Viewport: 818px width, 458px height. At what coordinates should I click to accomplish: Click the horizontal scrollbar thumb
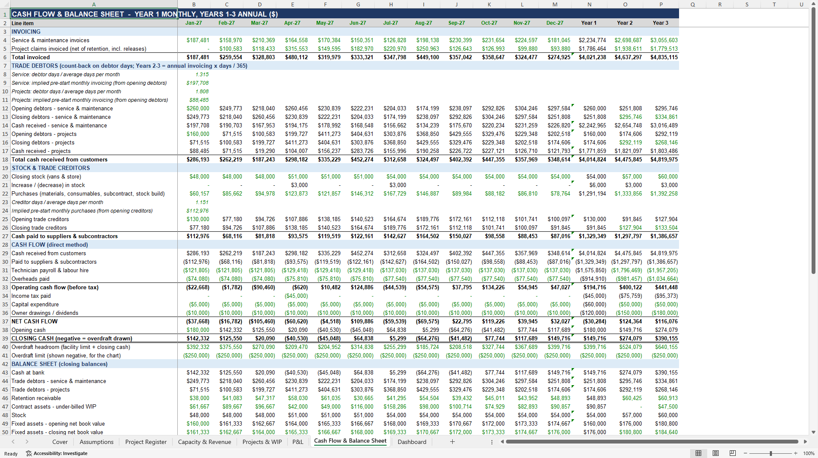[x=652, y=442]
